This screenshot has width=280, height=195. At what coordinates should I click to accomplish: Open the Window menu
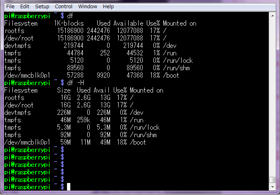click(88, 7)
